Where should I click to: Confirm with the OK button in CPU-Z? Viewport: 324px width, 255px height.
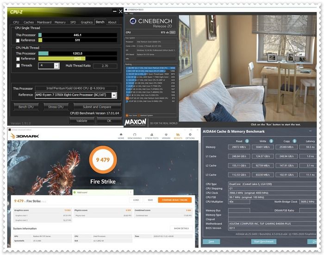(109, 121)
